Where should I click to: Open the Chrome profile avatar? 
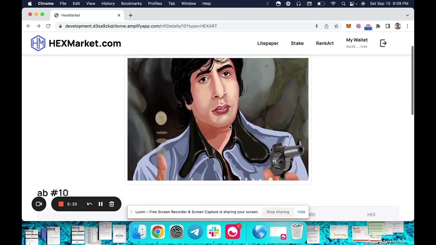coord(398,26)
